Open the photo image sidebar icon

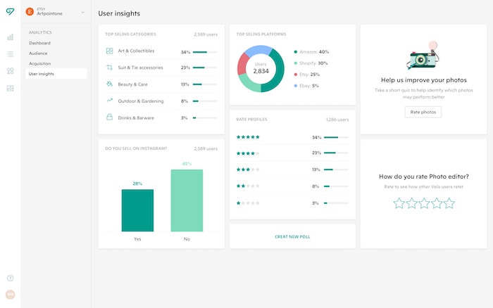[x=11, y=88]
